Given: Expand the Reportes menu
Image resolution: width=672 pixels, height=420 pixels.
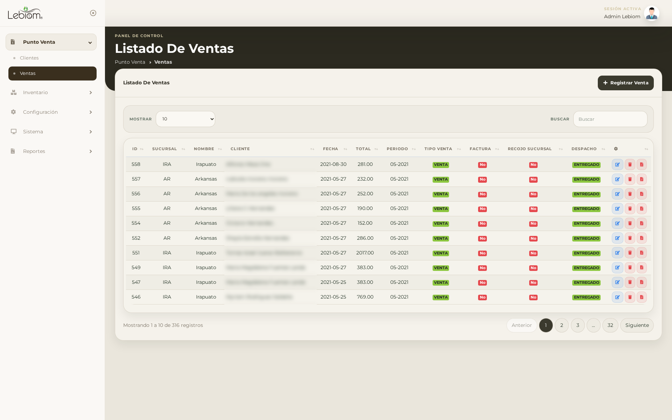Looking at the screenshot, I should (x=51, y=151).
